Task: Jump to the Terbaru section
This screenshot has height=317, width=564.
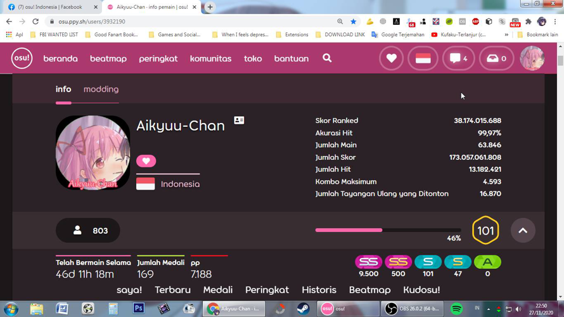Action: [x=172, y=290]
